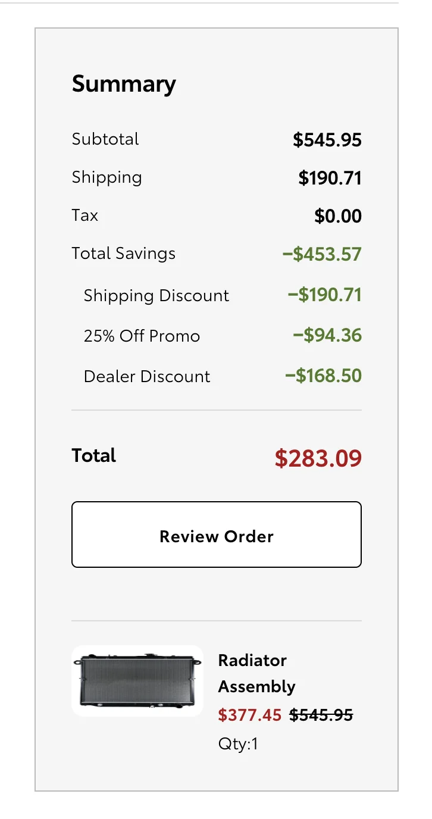Viewport: 432px width, 819px height.
Task: Select the Shipping cost $190.71
Action: click(x=330, y=178)
